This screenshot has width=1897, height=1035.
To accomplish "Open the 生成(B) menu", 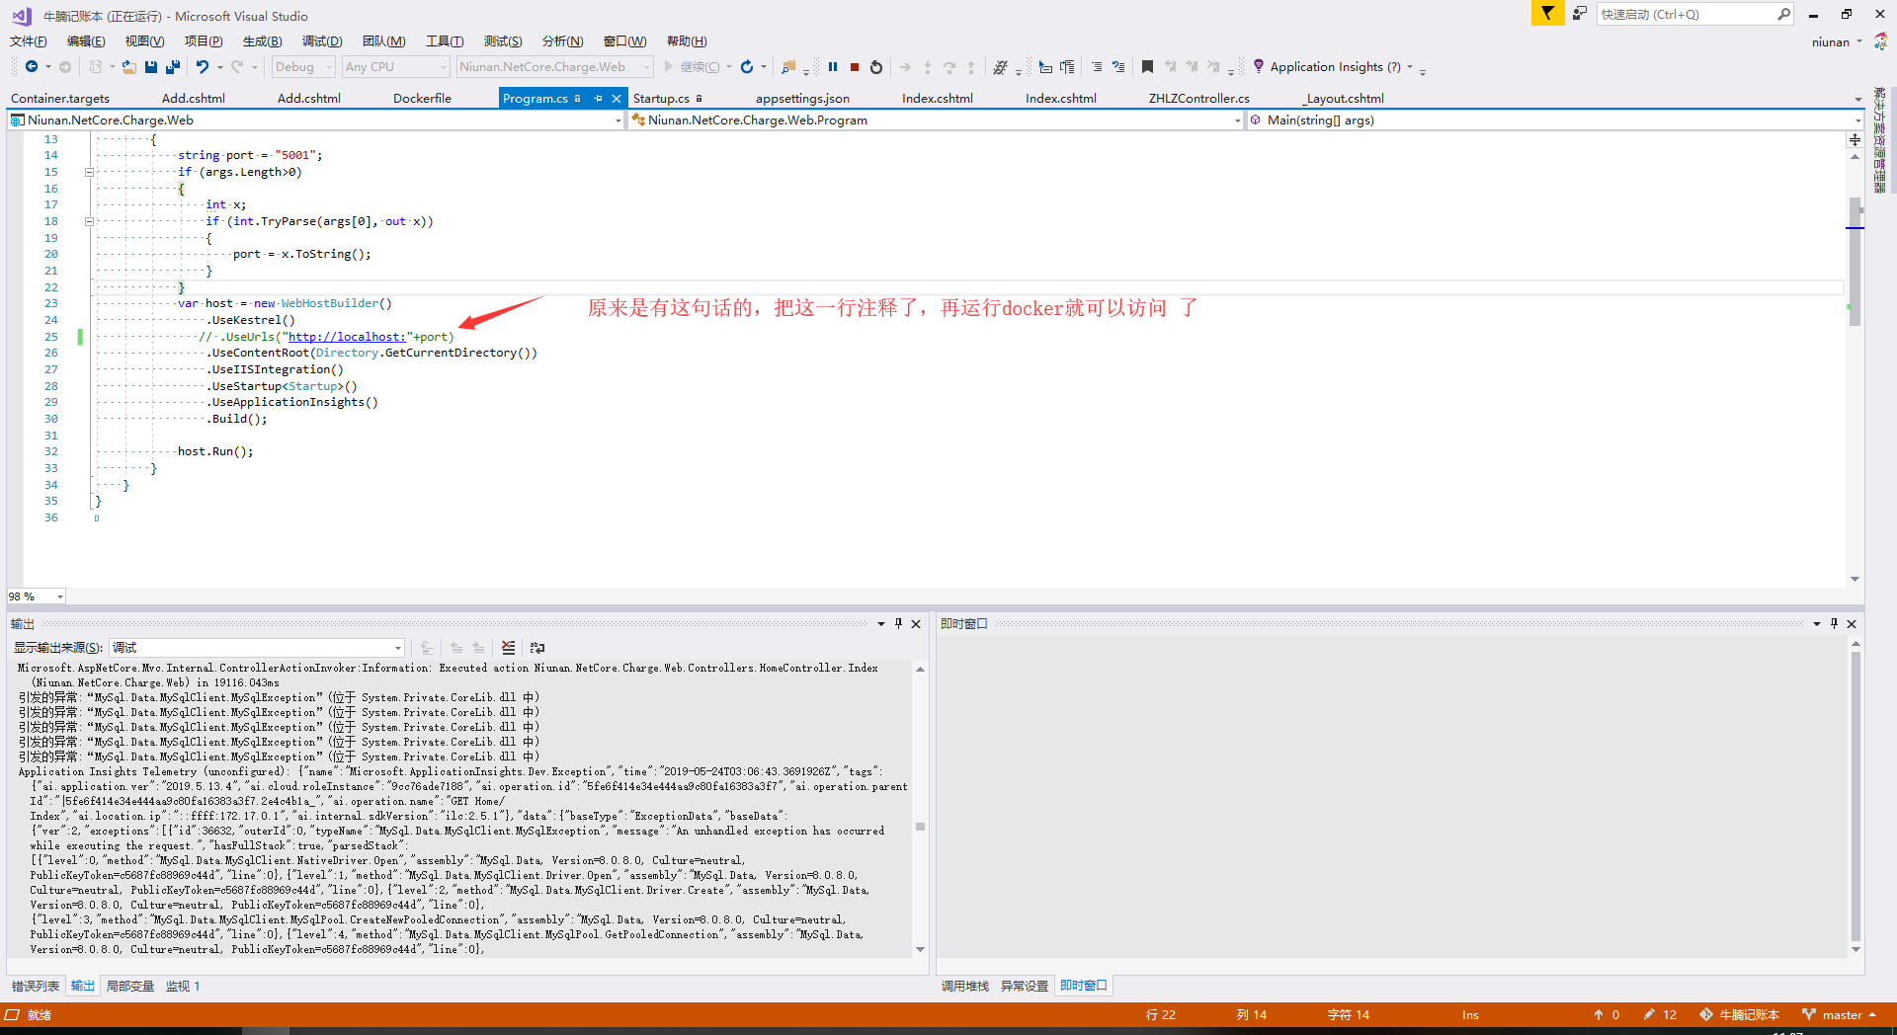I will (x=262, y=41).
